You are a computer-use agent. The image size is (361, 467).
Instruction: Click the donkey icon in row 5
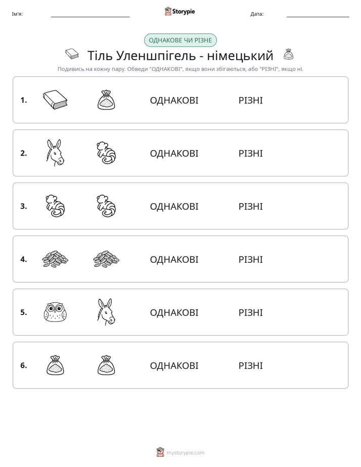pos(106,312)
